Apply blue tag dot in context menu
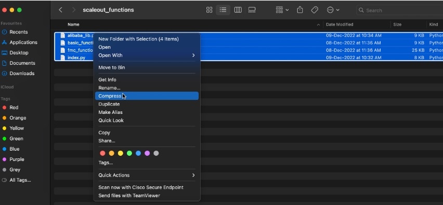The image size is (443, 205). click(x=138, y=153)
